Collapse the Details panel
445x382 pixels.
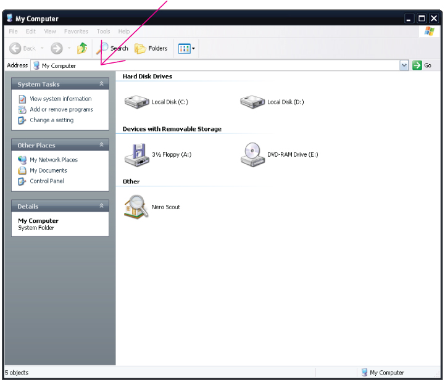click(101, 206)
